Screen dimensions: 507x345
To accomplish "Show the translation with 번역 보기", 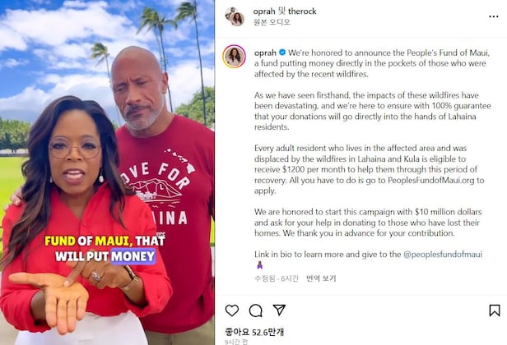I will pos(321,278).
